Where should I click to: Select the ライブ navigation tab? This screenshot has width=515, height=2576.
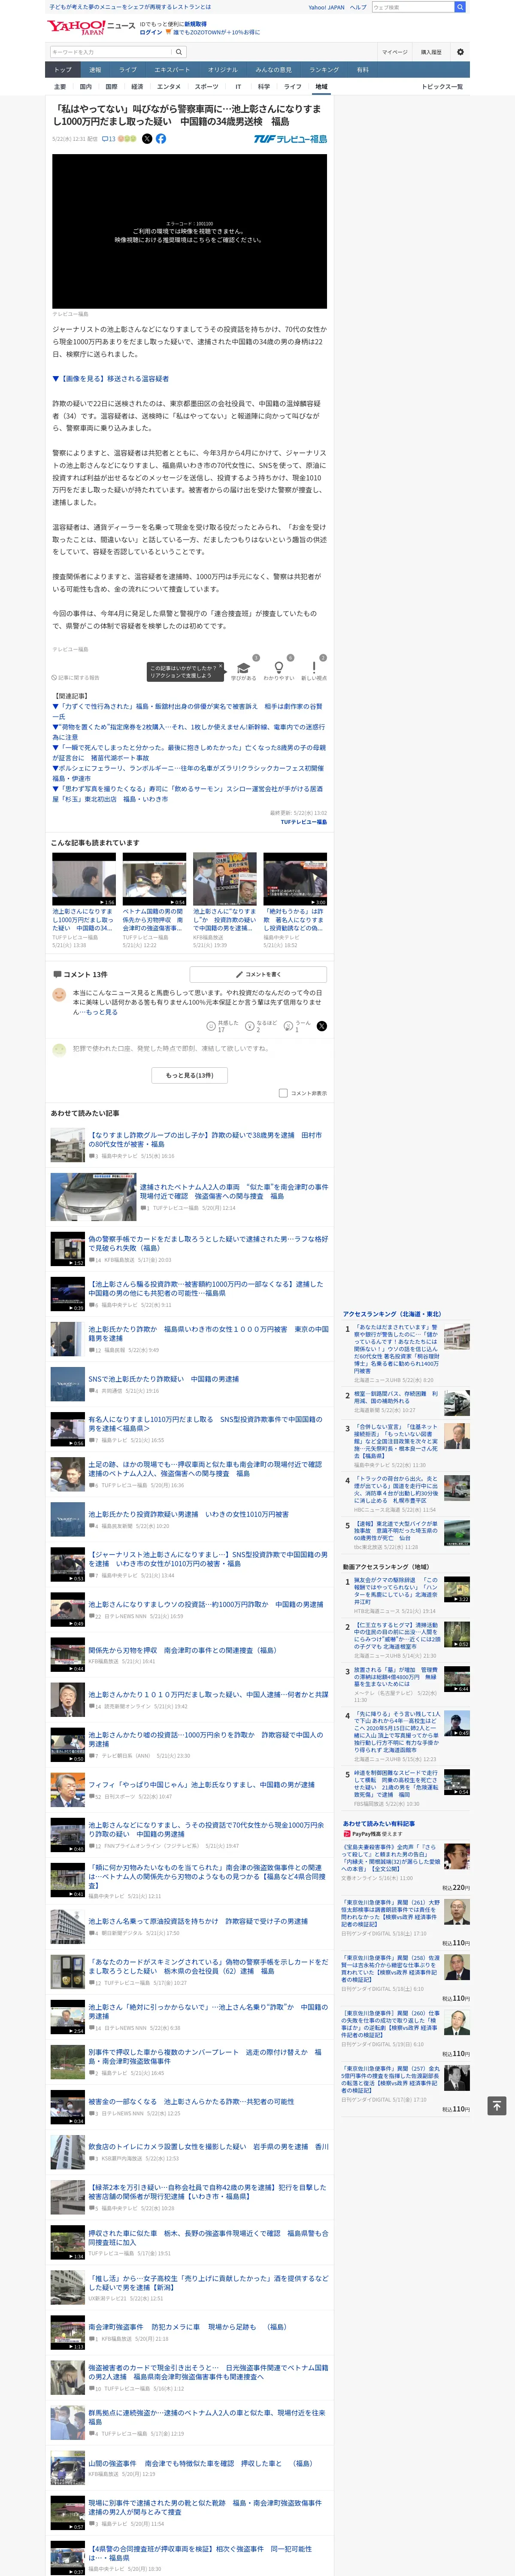coord(128,70)
